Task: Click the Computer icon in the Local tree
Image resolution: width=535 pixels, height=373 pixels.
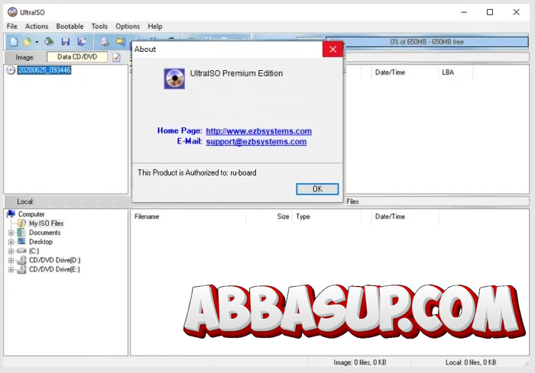Action: coord(11,214)
